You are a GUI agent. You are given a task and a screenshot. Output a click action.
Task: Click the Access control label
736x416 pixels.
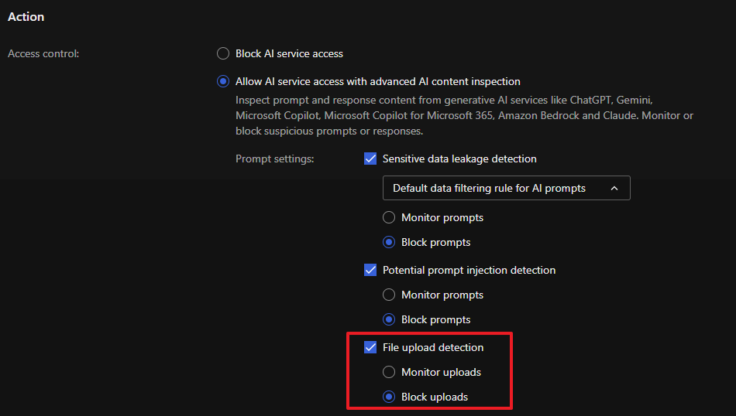click(43, 53)
